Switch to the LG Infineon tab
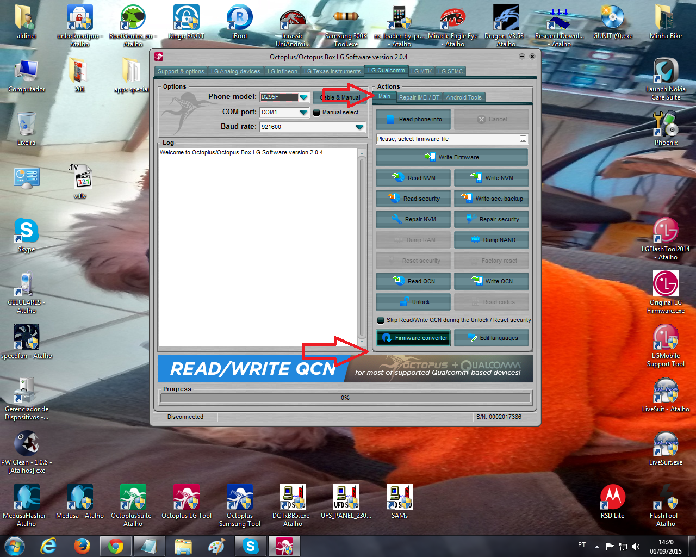The width and height of the screenshot is (696, 557). click(x=282, y=71)
